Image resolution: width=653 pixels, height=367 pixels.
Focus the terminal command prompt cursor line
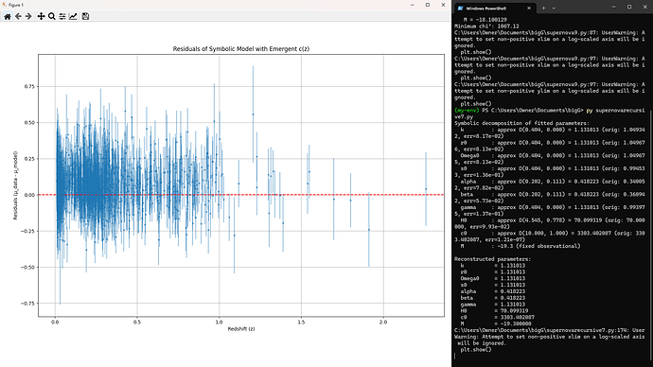click(549, 357)
